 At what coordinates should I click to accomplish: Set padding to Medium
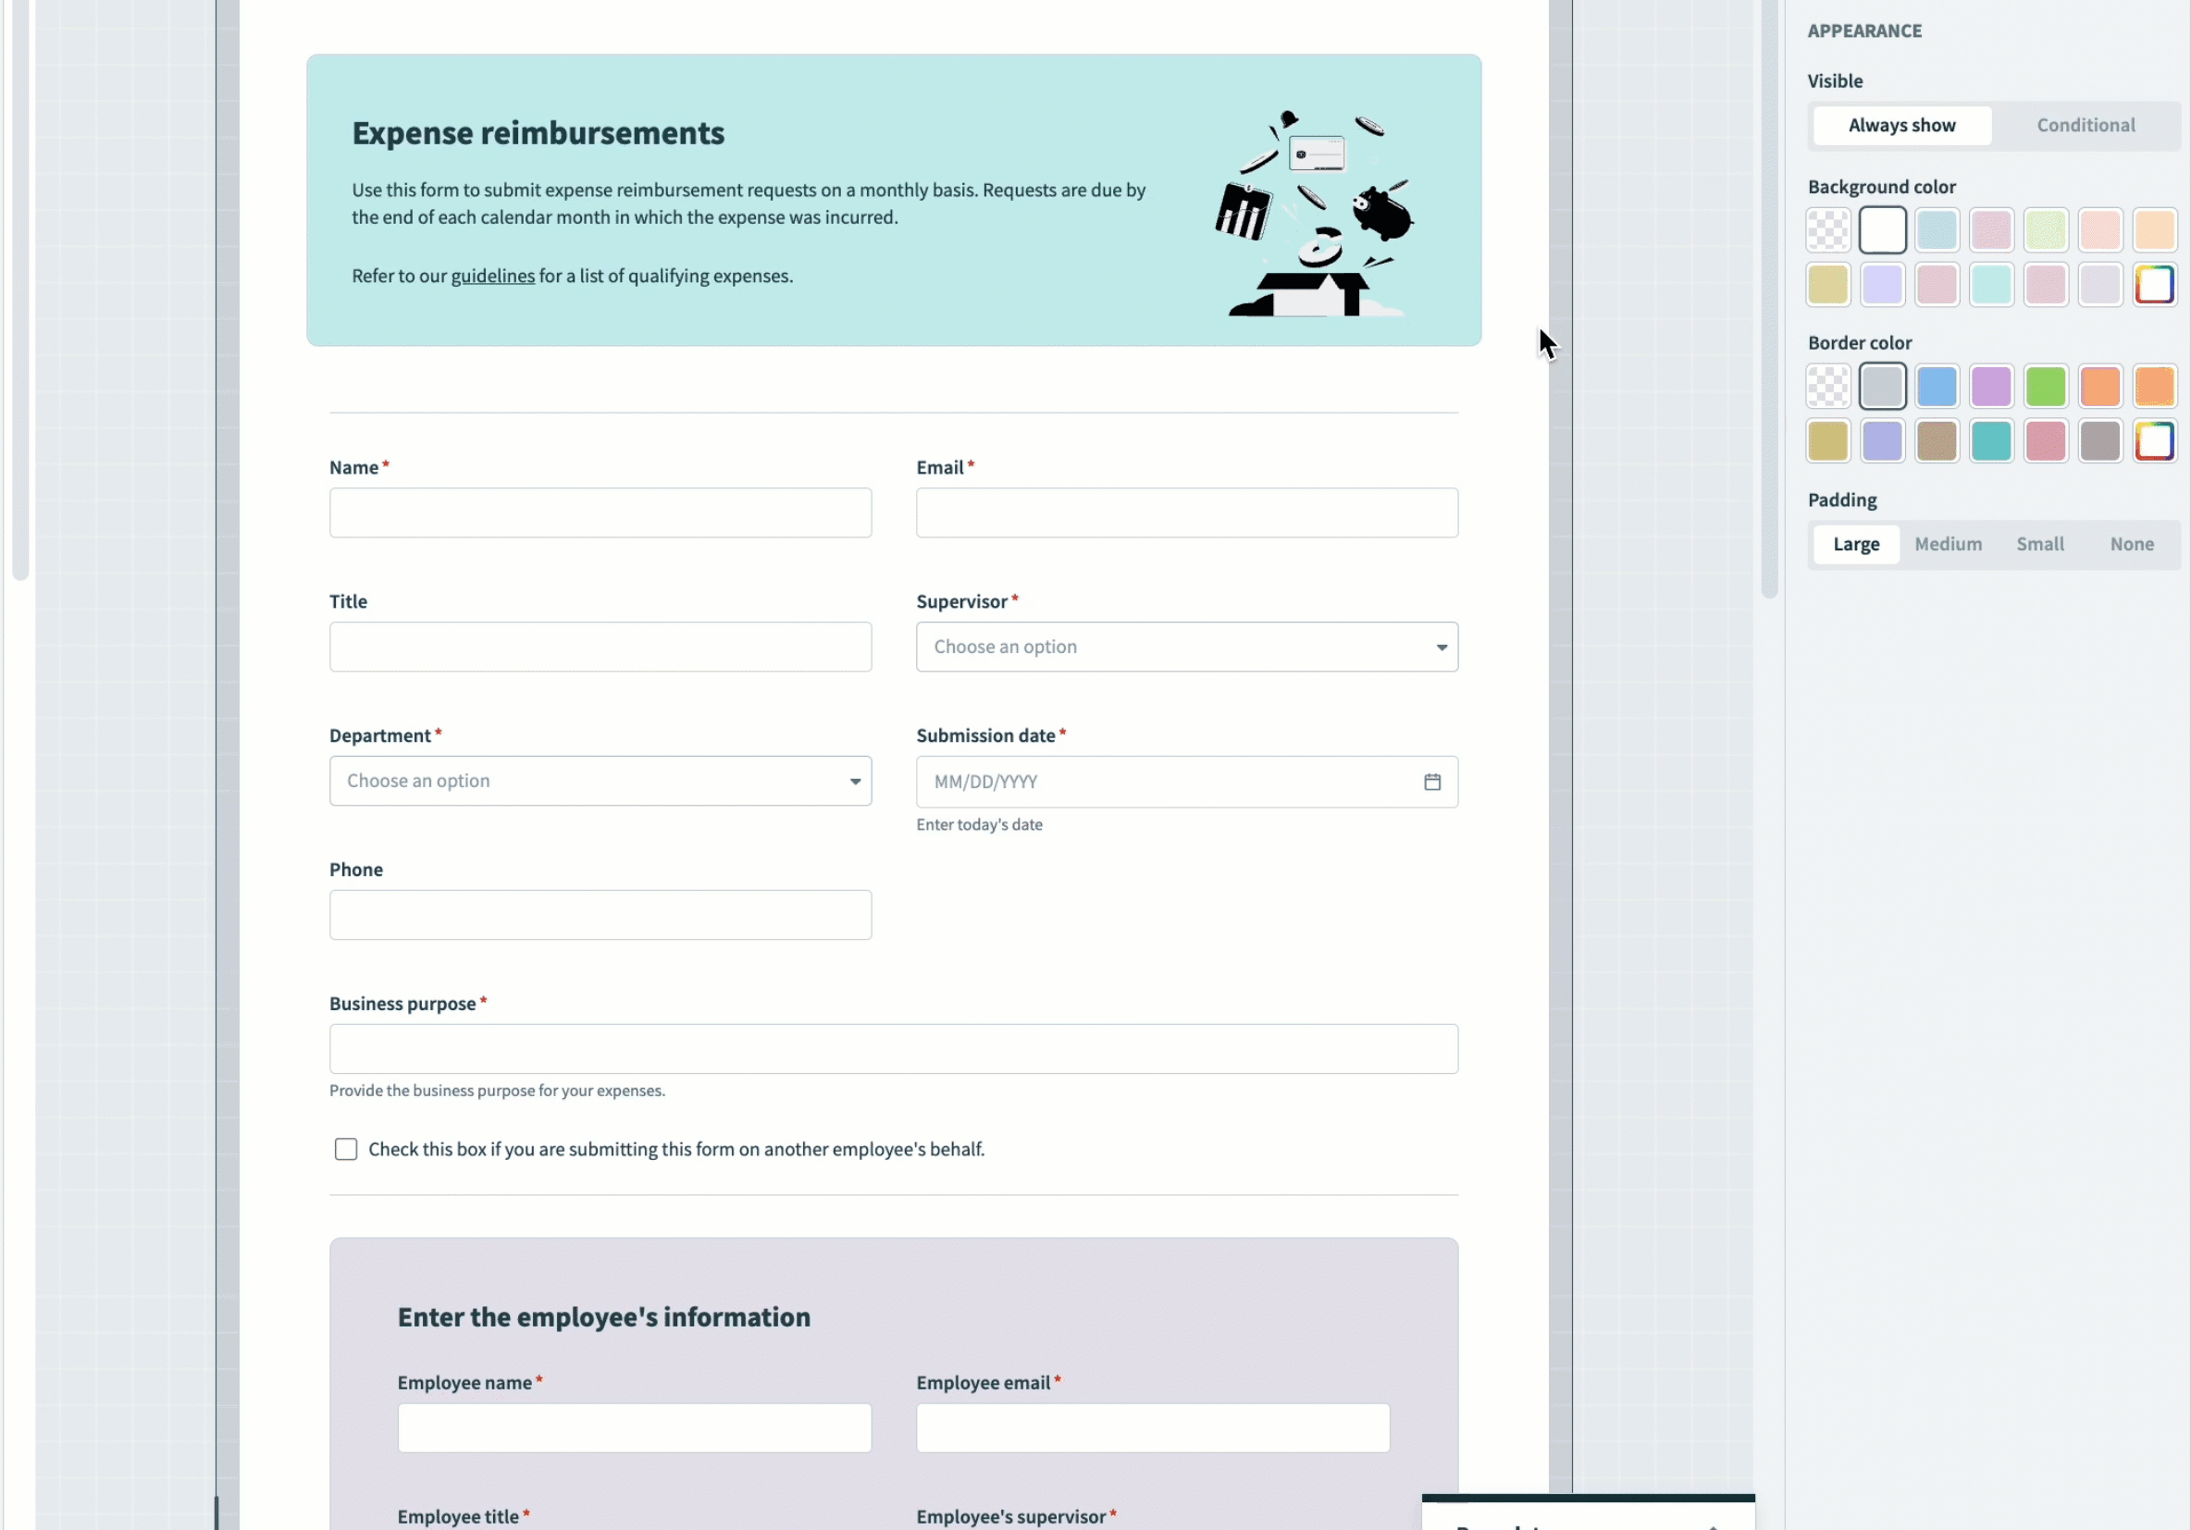click(1948, 544)
